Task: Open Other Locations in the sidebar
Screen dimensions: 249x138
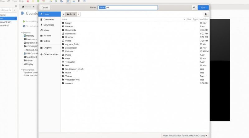Action: coord(49,54)
